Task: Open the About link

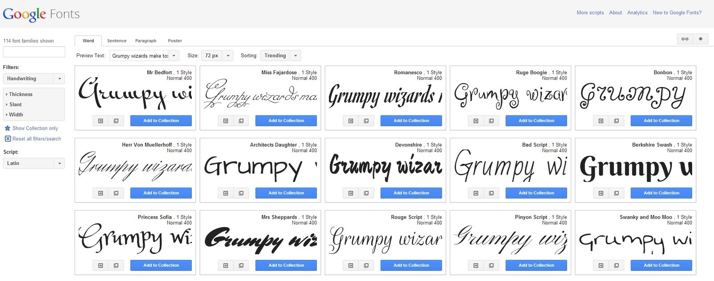Action: [x=615, y=12]
